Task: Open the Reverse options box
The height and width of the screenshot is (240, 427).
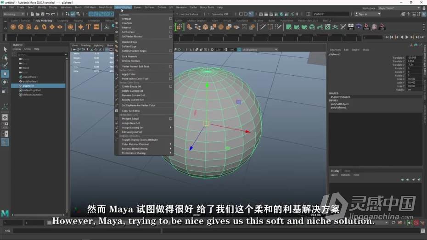Action: 171,28
